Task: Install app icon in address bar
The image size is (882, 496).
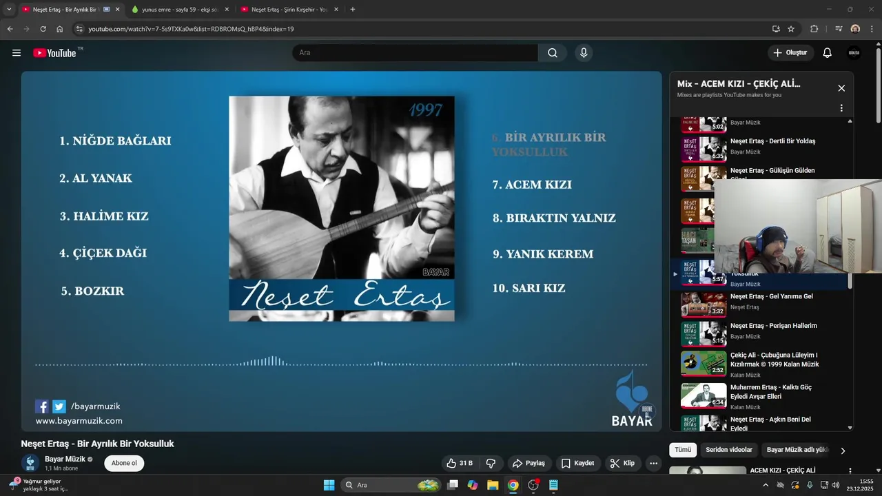Action: coord(777,29)
